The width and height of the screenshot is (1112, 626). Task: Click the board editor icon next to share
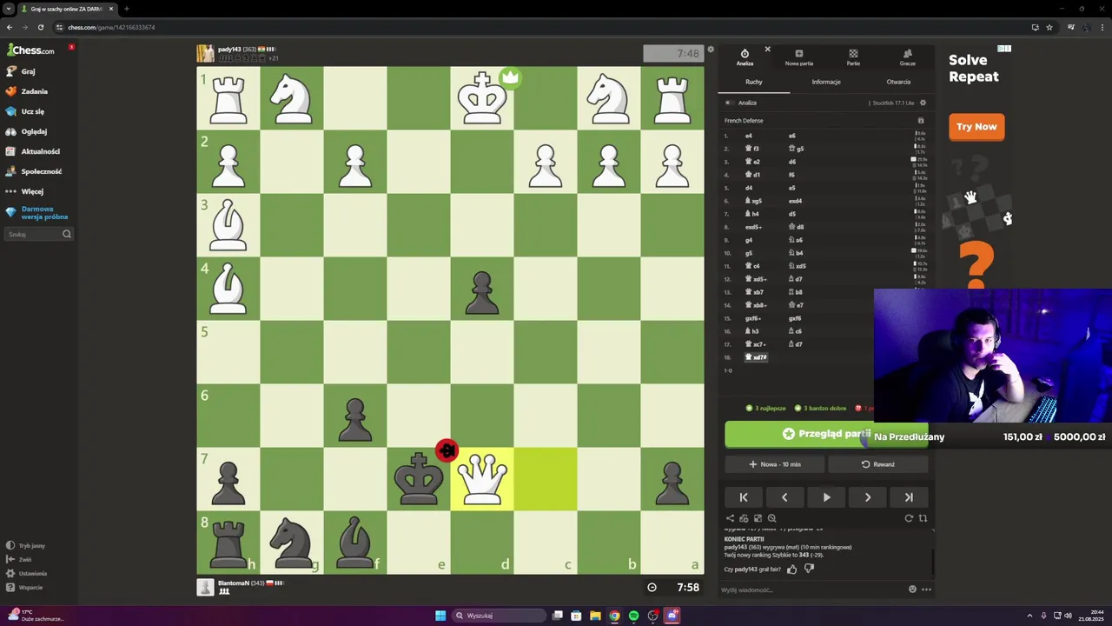pos(744,518)
